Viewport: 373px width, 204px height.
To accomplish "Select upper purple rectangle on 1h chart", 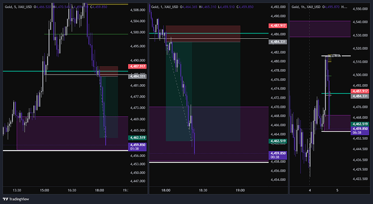I will tap(320, 29).
